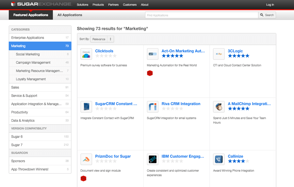Select the Loyalty Management subcategory

[40, 79]
